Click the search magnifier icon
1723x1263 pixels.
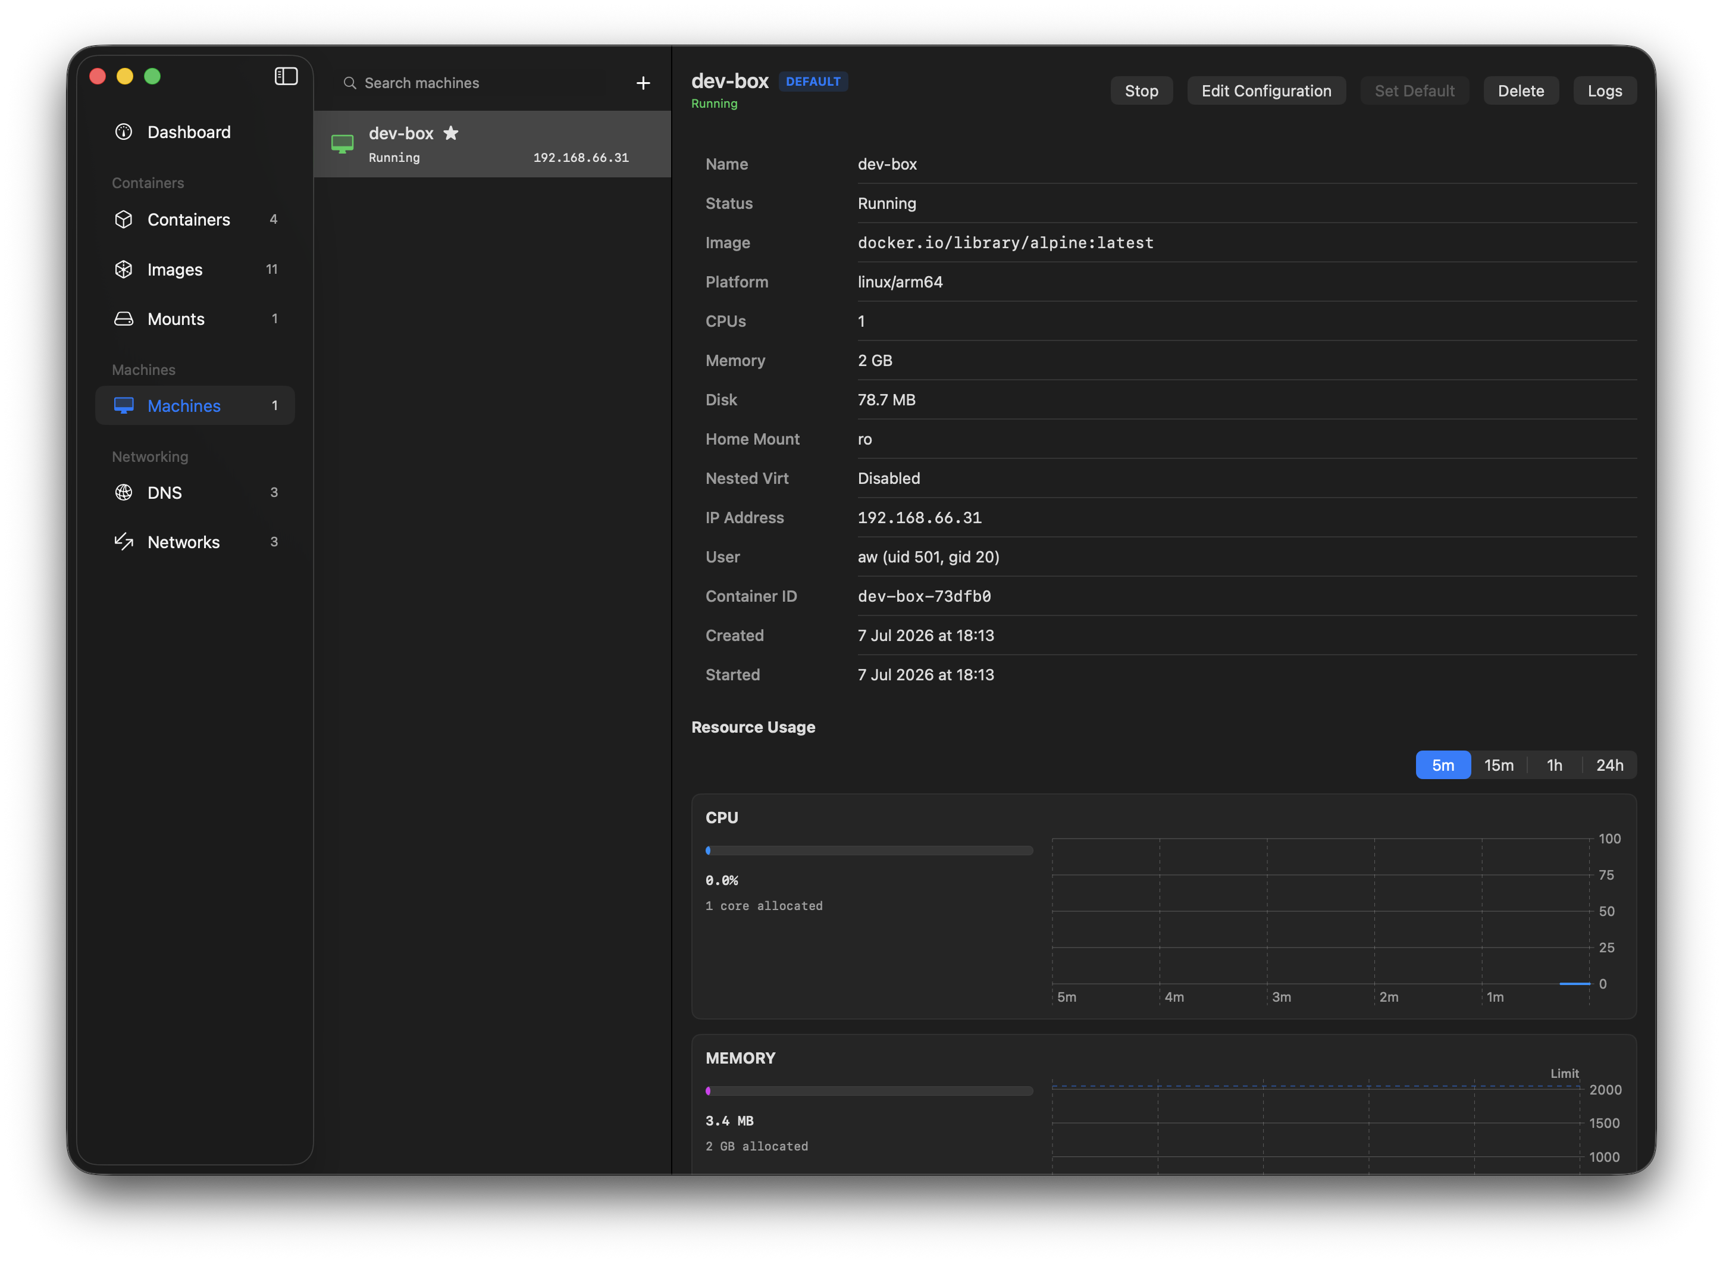coord(349,83)
